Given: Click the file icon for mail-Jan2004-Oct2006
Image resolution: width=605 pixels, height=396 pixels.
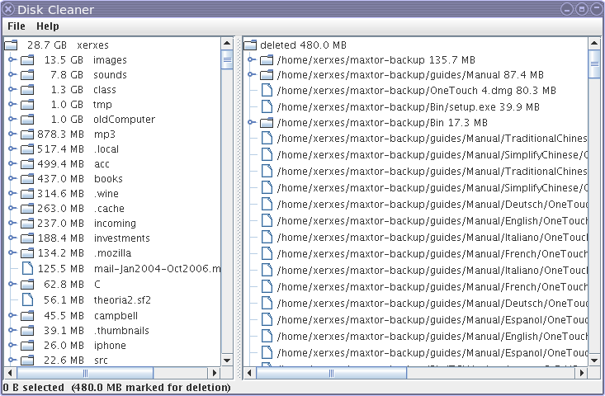Looking at the screenshot, I should pos(27,268).
